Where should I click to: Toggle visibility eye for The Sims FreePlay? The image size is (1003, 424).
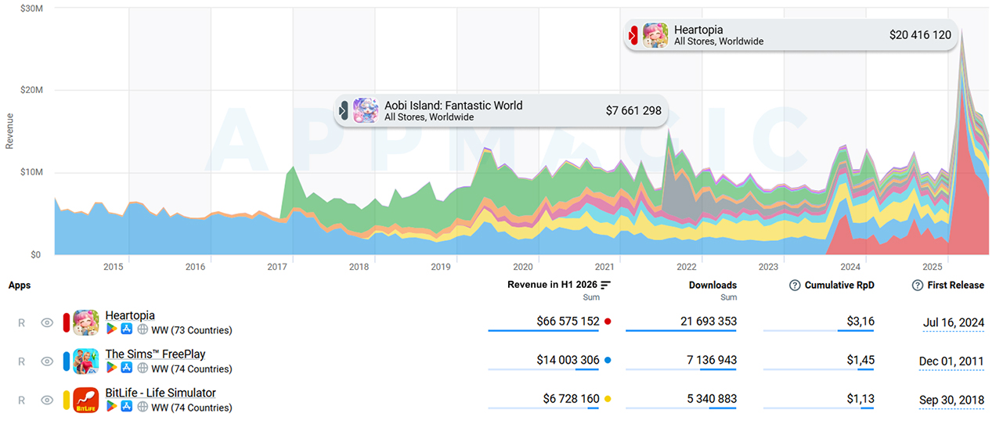point(47,361)
